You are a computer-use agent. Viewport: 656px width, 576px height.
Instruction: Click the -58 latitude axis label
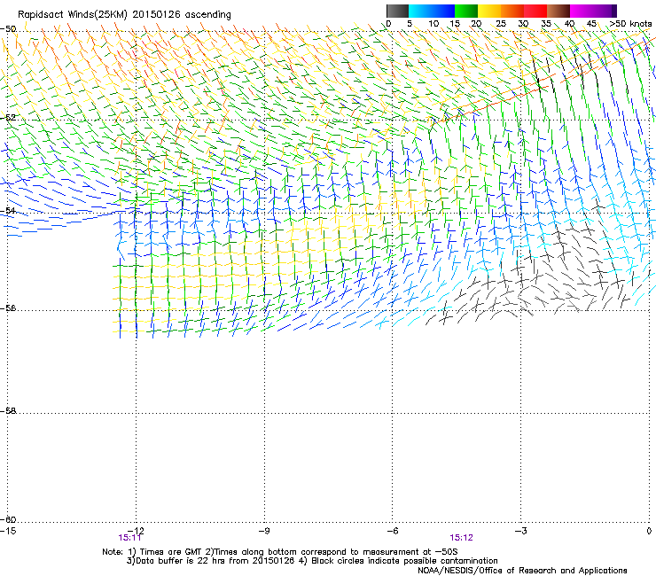(8, 411)
